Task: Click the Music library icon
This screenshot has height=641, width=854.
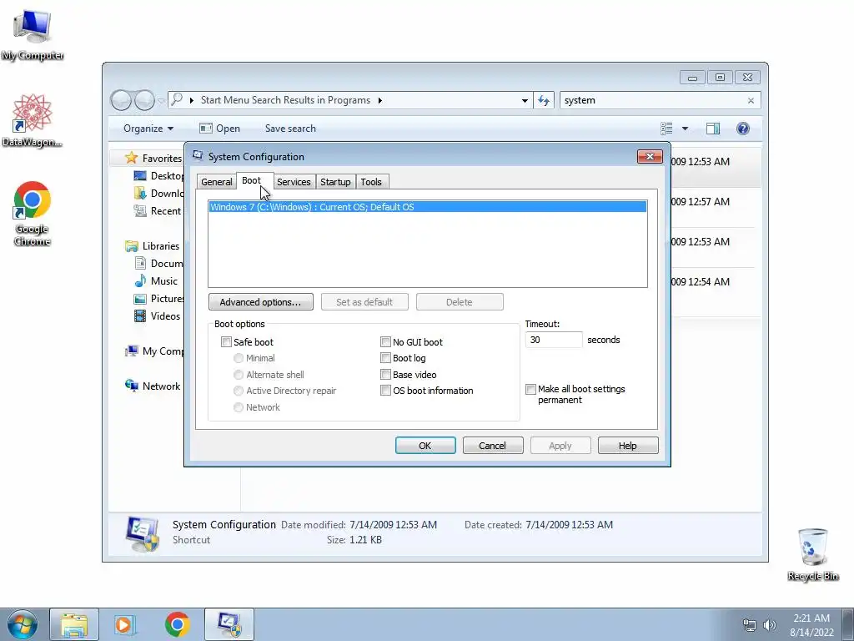Action: (x=140, y=281)
